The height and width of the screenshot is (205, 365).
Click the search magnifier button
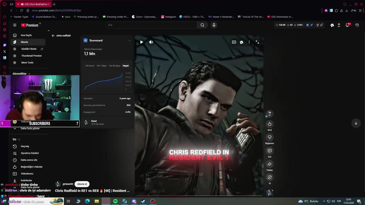pyautogui.click(x=202, y=25)
